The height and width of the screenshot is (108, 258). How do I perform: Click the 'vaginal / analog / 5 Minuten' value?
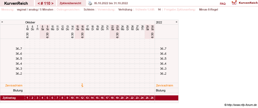click(35, 9)
